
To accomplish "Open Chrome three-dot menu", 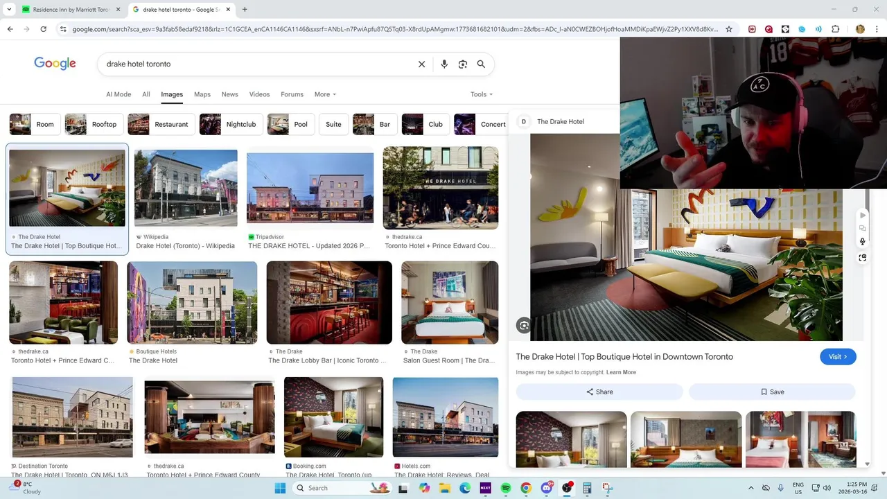I will pos(877,29).
